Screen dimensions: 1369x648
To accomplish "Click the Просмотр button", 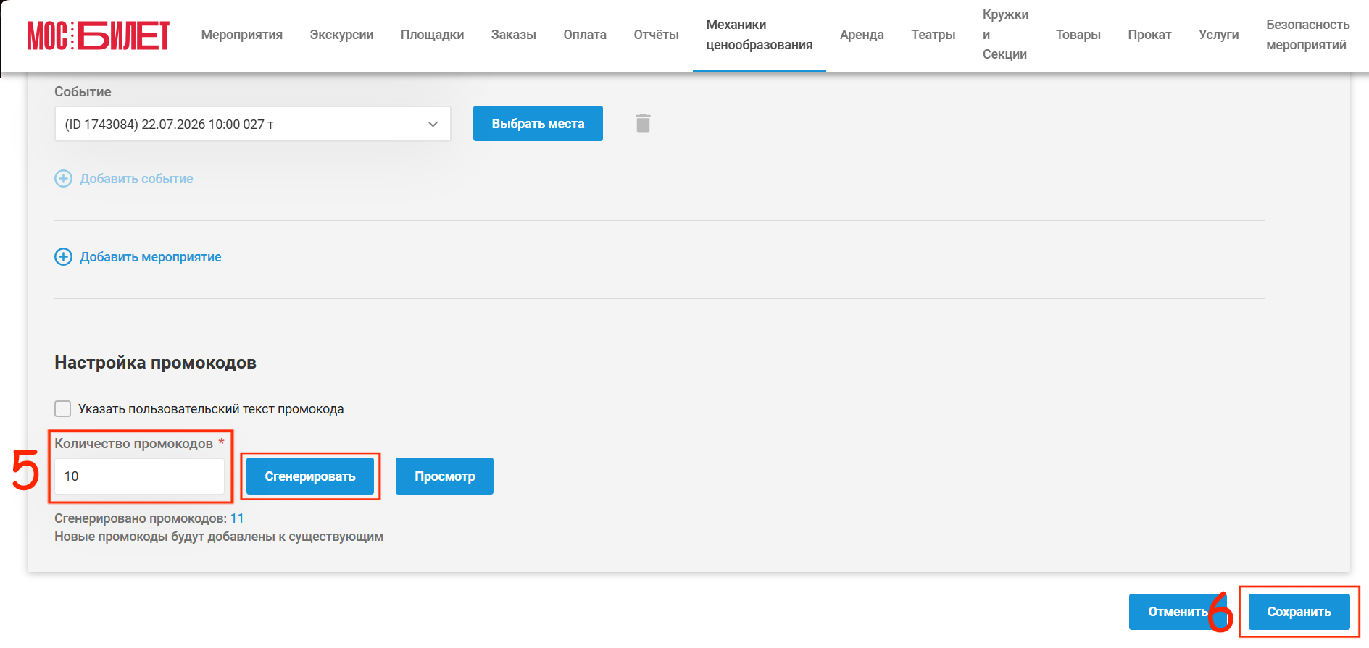I will point(445,476).
